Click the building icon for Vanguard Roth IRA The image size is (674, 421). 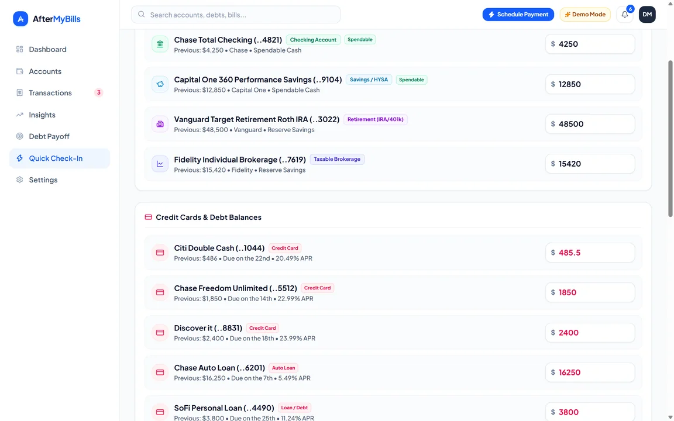coord(160,124)
